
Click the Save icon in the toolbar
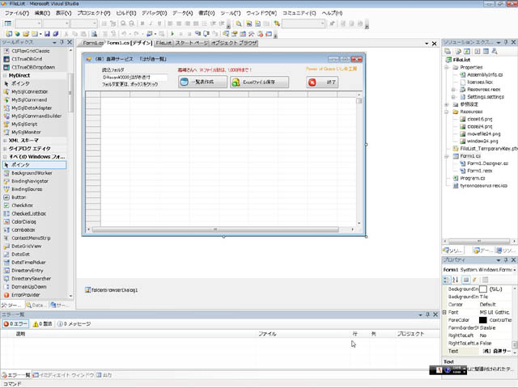coord(47,34)
